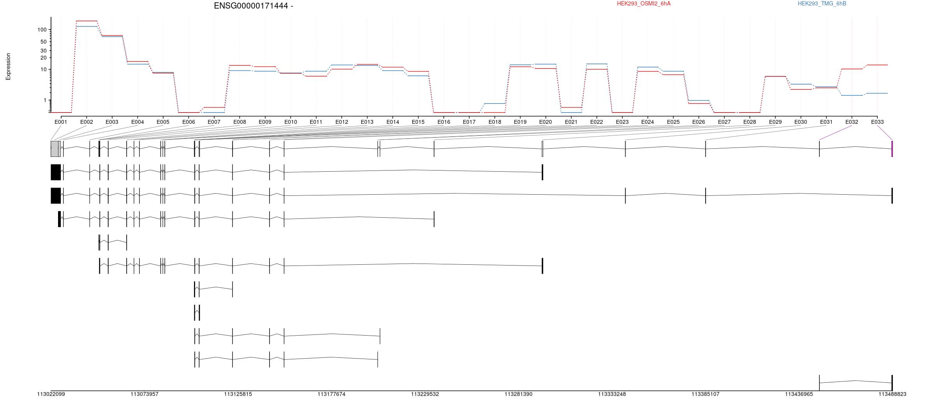935x401 pixels.
Task: Click y-axis tick value 20
Action: (43, 58)
